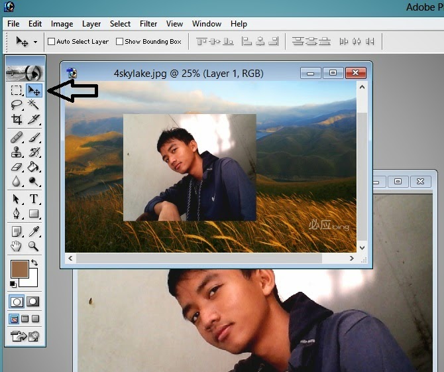Select the Brush tool
This screenshot has height=372, width=444.
pos(34,137)
